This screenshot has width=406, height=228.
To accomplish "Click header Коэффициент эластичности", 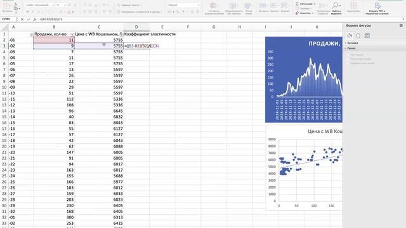I will [150, 34].
